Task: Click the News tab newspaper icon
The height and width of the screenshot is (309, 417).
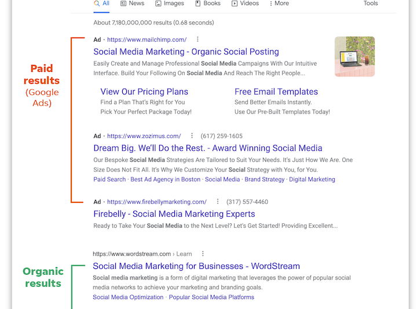Action: click(x=123, y=3)
